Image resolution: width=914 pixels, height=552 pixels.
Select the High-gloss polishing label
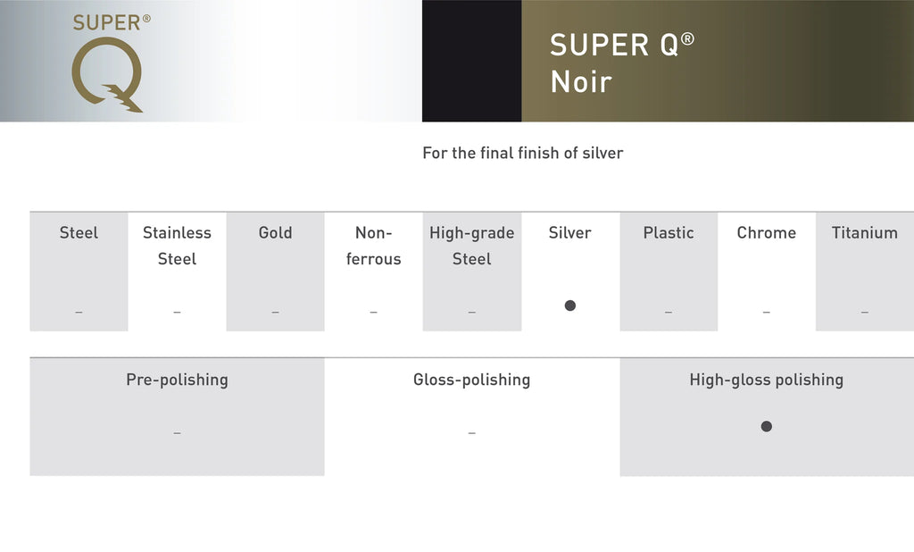coord(767,380)
